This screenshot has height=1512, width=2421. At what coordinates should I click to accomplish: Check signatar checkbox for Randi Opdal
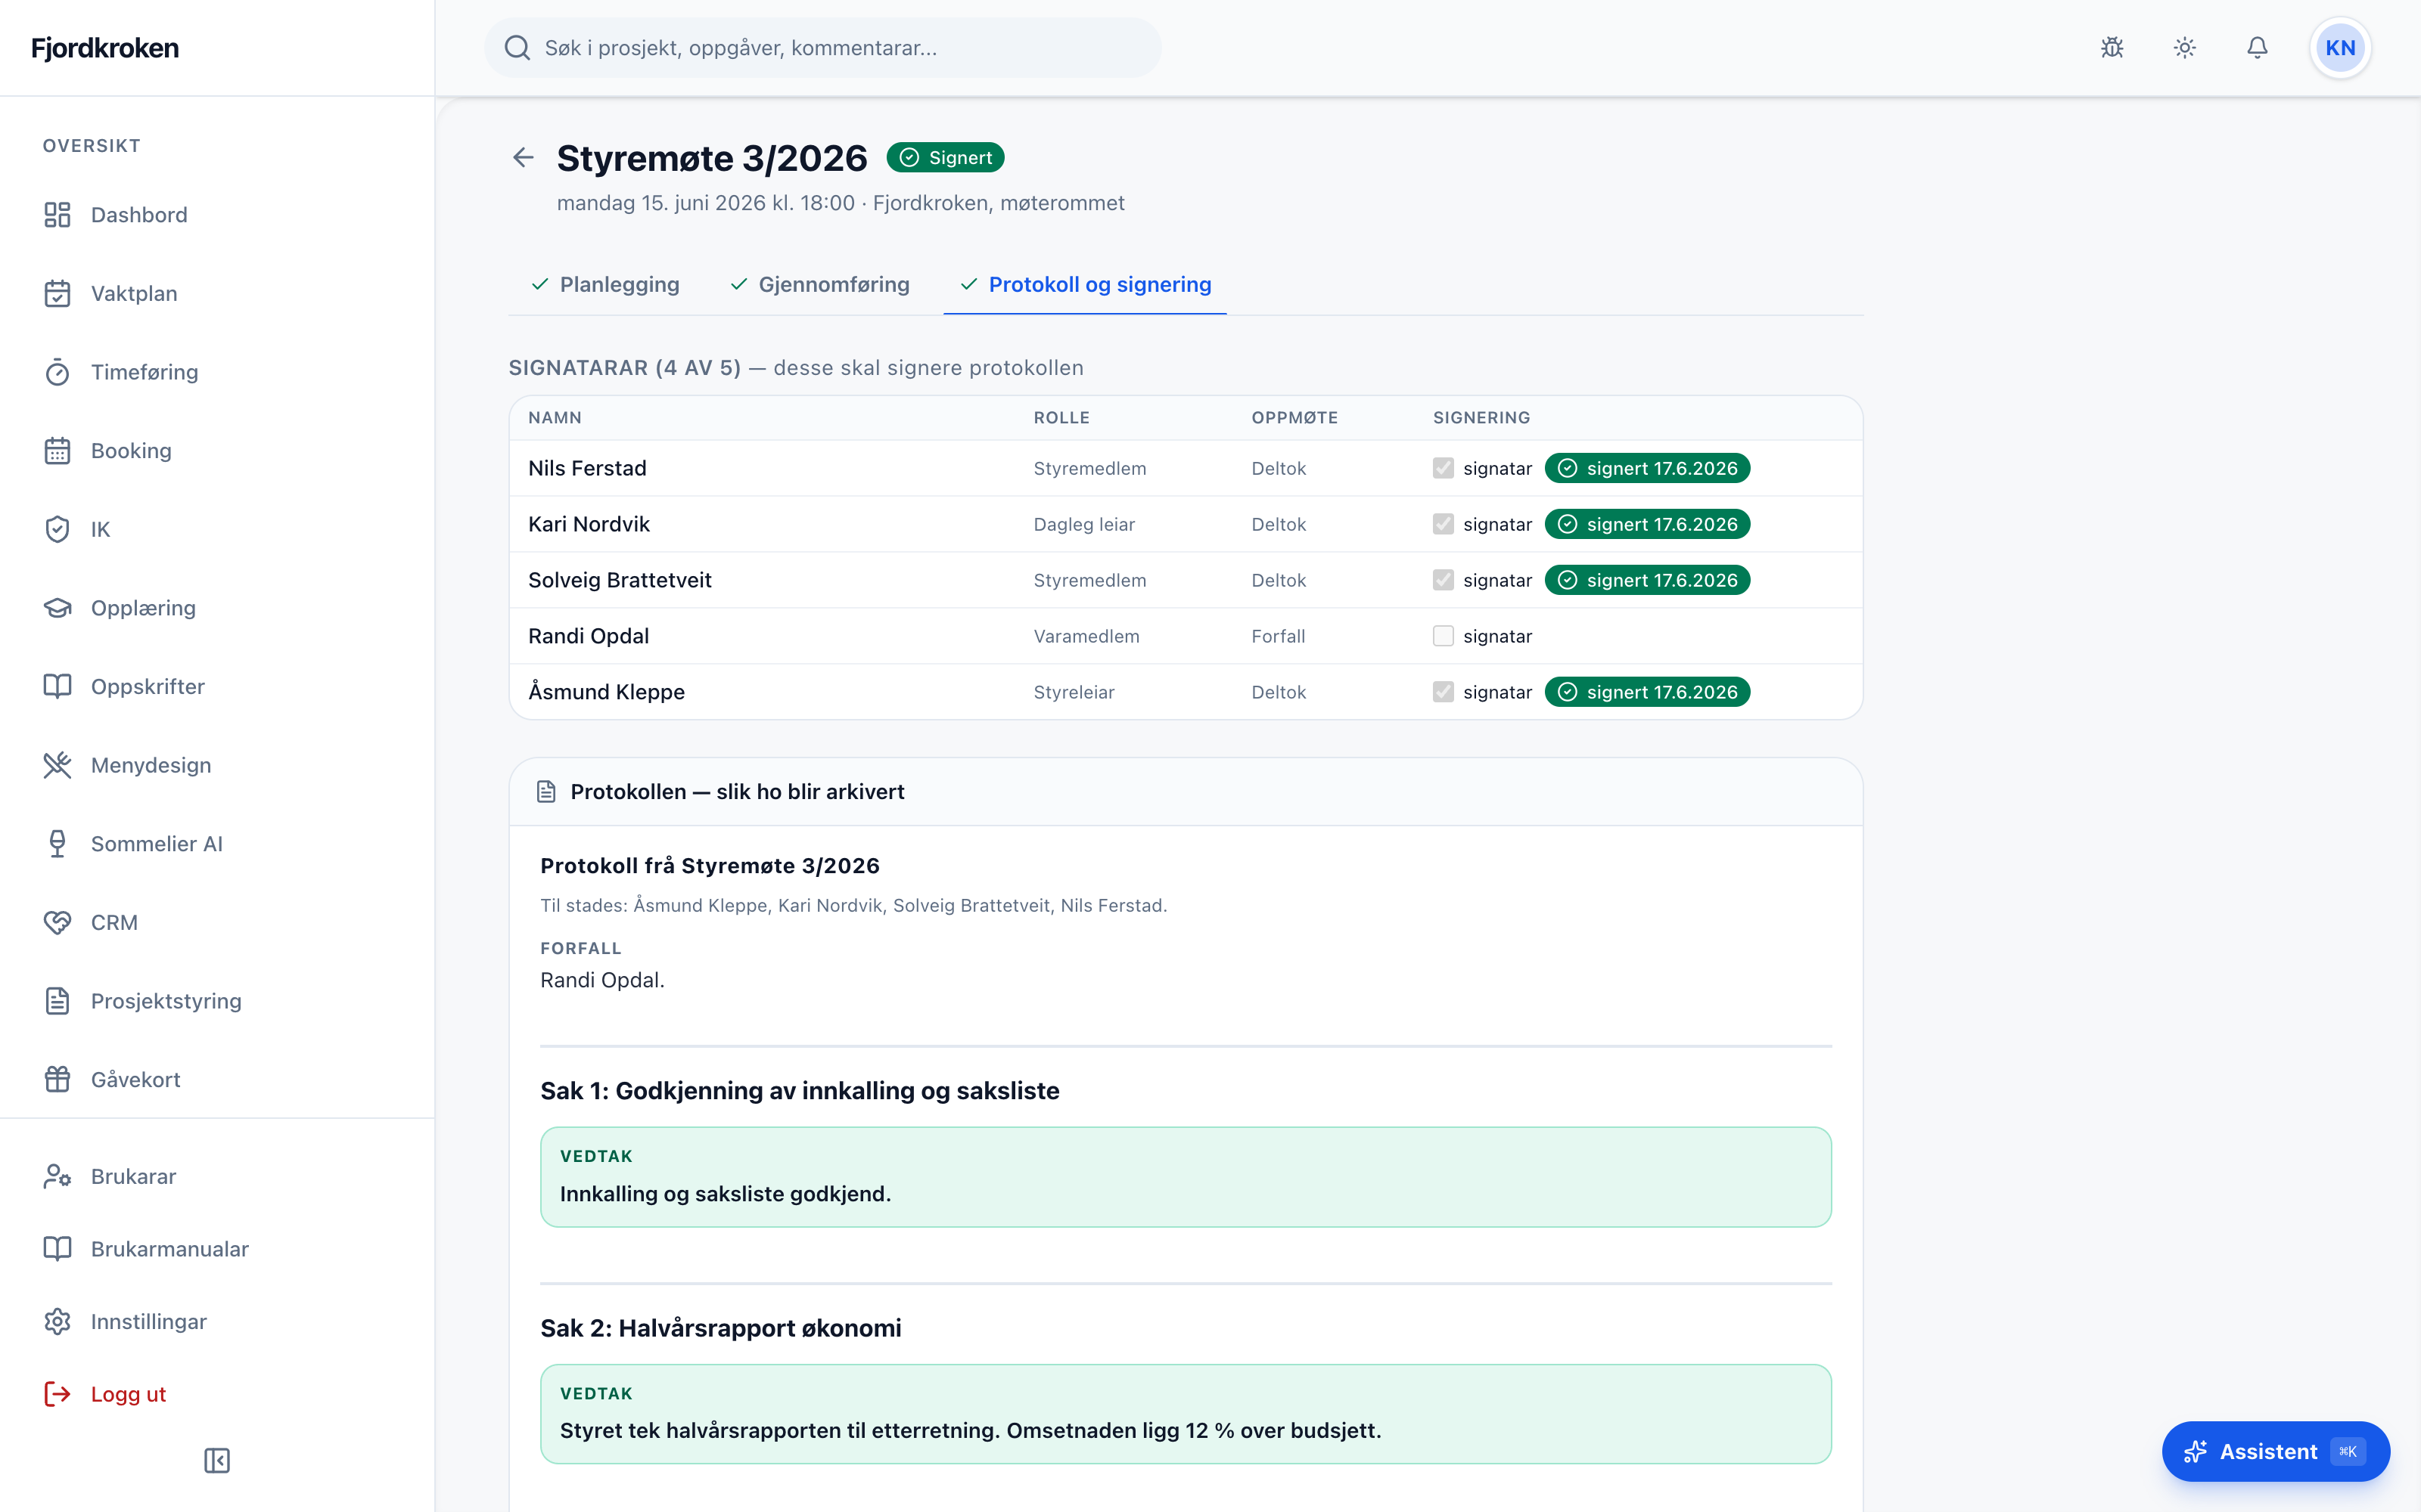coord(1443,636)
